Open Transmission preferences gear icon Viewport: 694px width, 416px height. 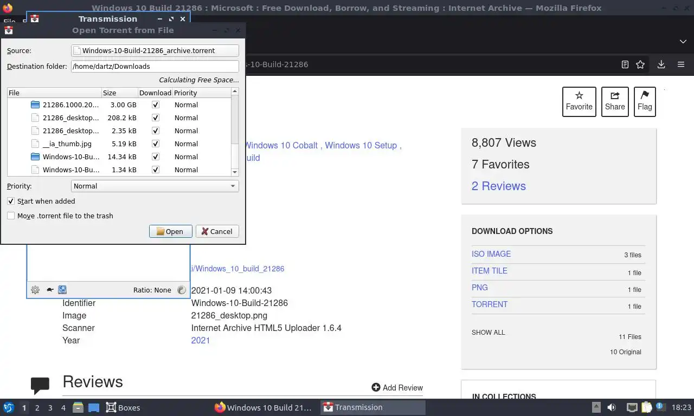35,290
